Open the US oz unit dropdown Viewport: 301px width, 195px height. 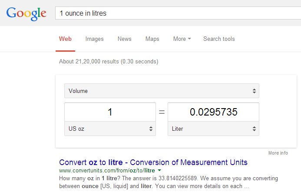pyautogui.click(x=110, y=129)
